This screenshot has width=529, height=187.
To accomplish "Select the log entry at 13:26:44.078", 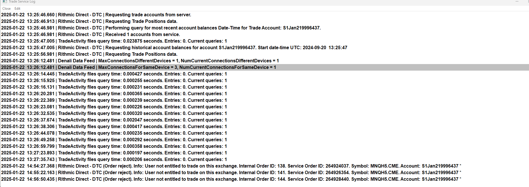I will point(264,133).
